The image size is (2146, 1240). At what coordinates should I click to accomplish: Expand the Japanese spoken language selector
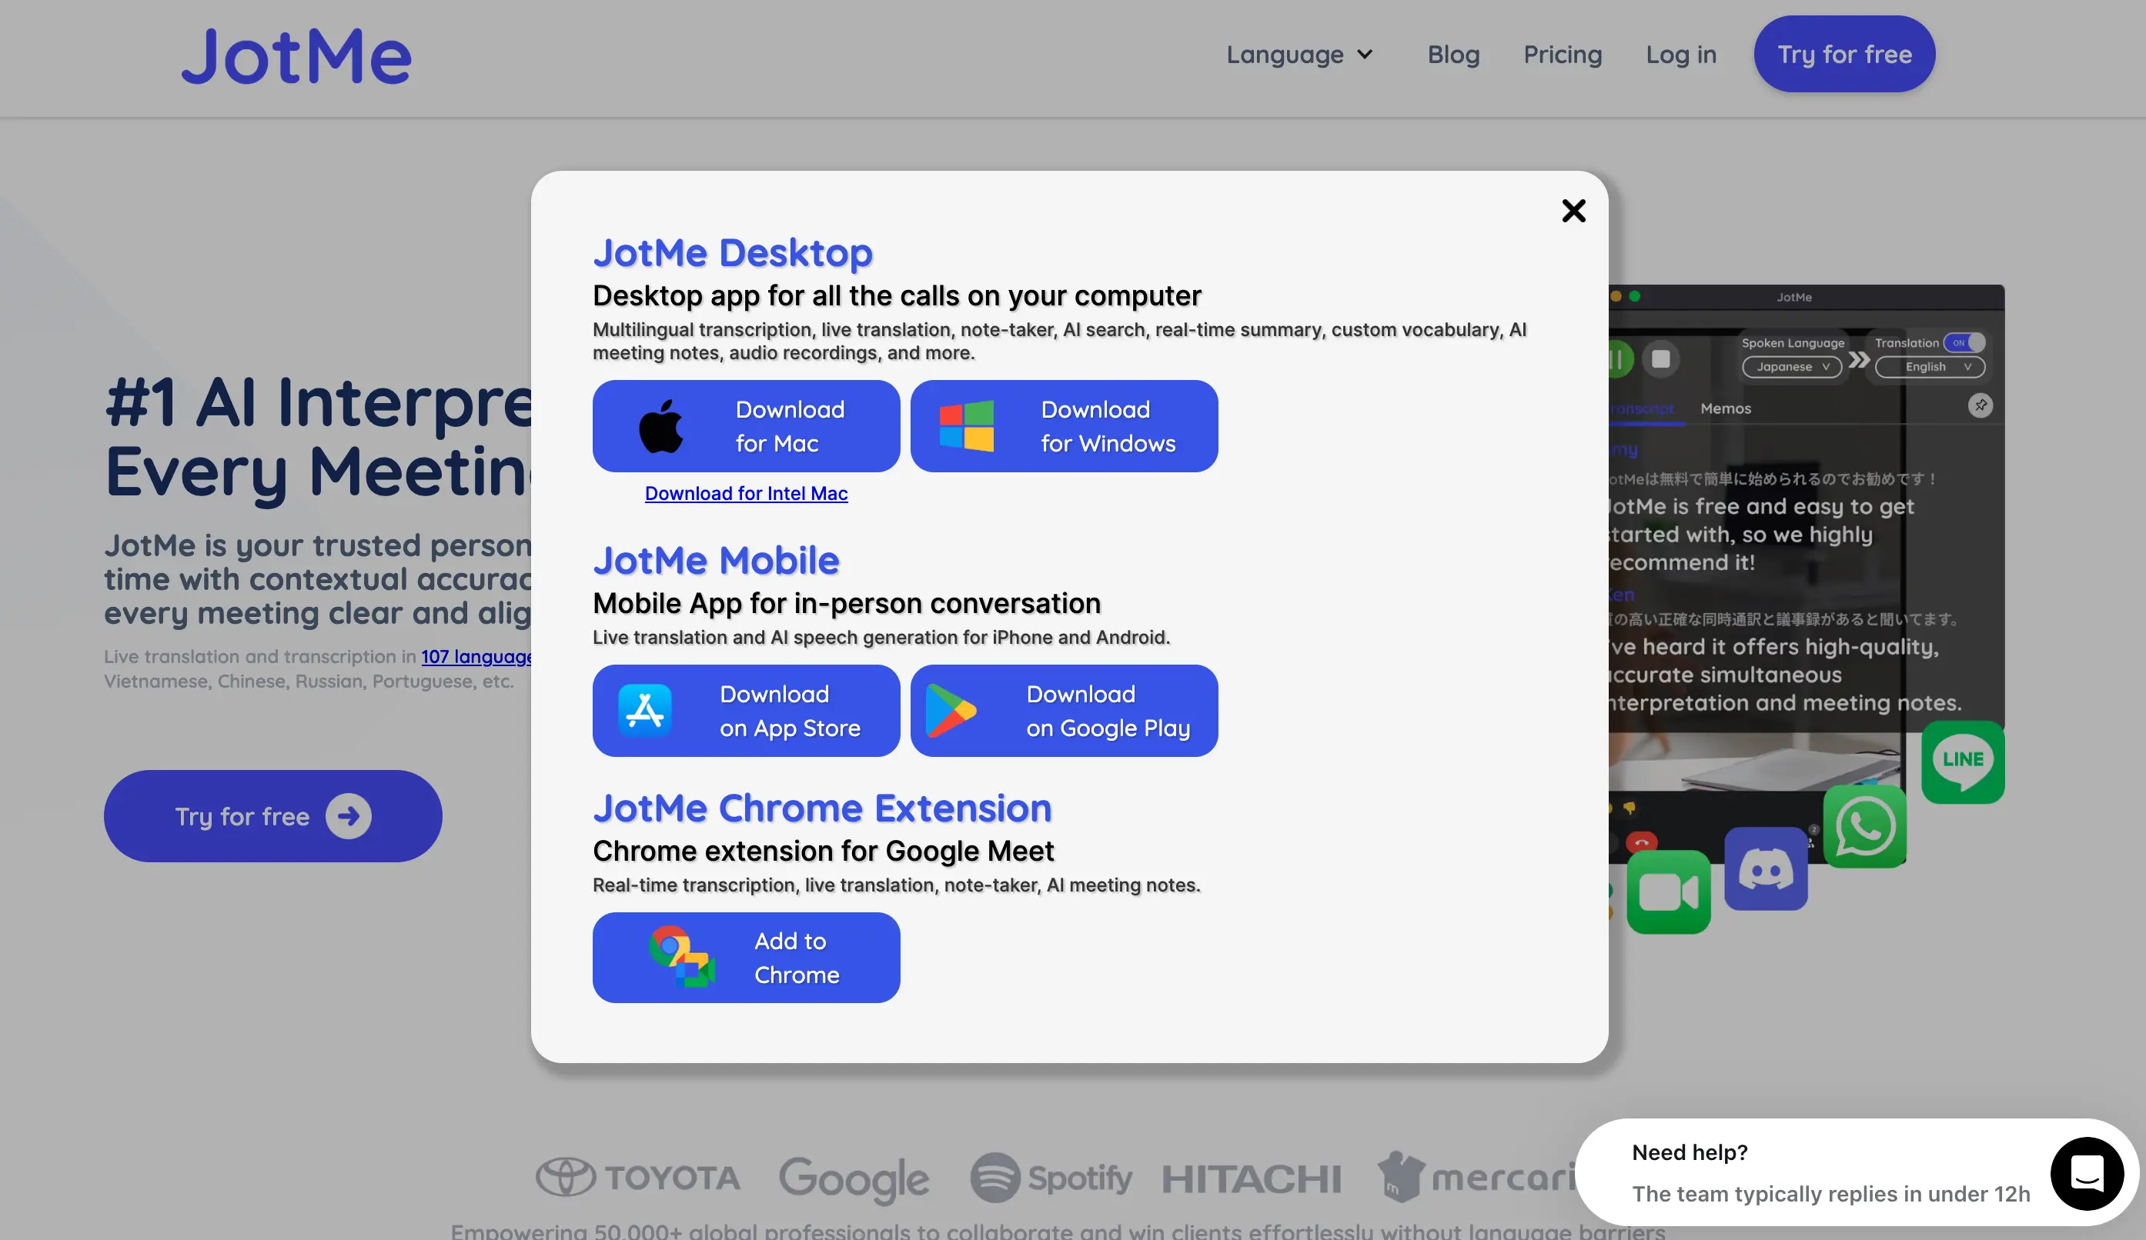click(x=1791, y=367)
